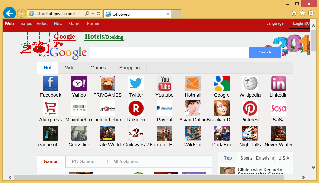Open Images in top navigation
Screen dimensions: 319x183
point(25,24)
